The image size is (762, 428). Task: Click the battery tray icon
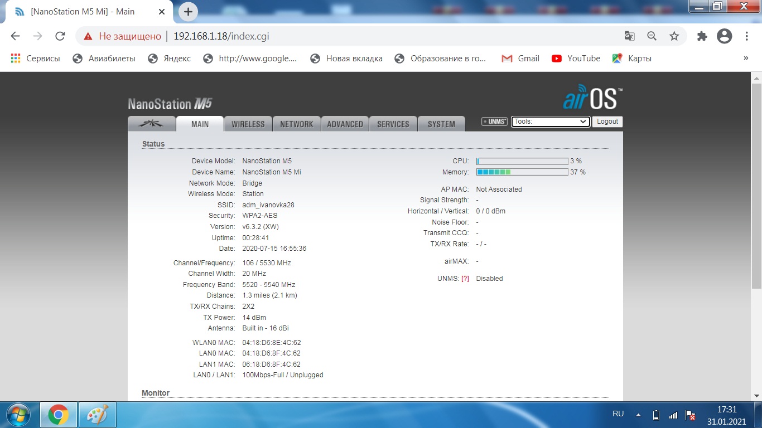[656, 415]
